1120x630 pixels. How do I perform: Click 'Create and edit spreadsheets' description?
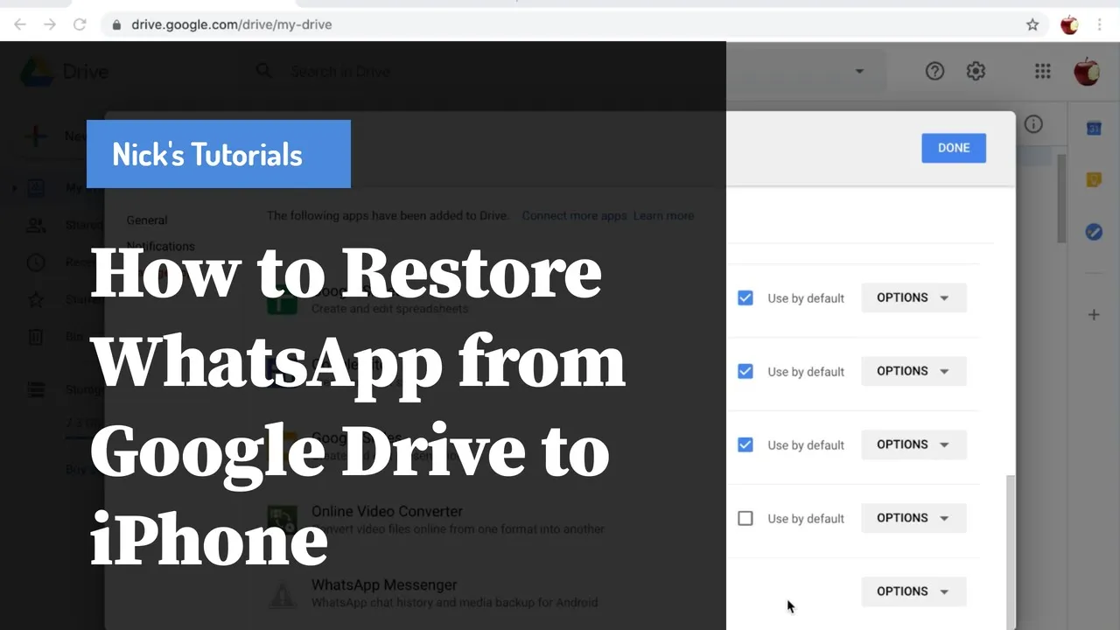(x=389, y=309)
